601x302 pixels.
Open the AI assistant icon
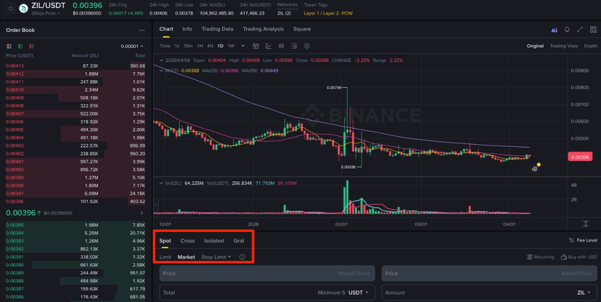554,30
